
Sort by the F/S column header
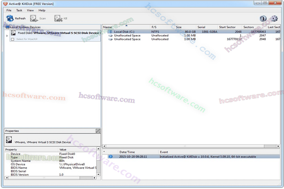tap(163, 27)
